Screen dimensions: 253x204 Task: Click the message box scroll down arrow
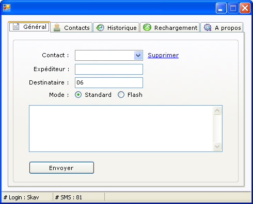tap(217, 147)
